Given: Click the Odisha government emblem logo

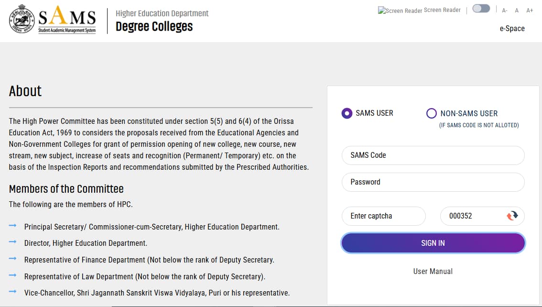Looking at the screenshot, I should point(22,19).
